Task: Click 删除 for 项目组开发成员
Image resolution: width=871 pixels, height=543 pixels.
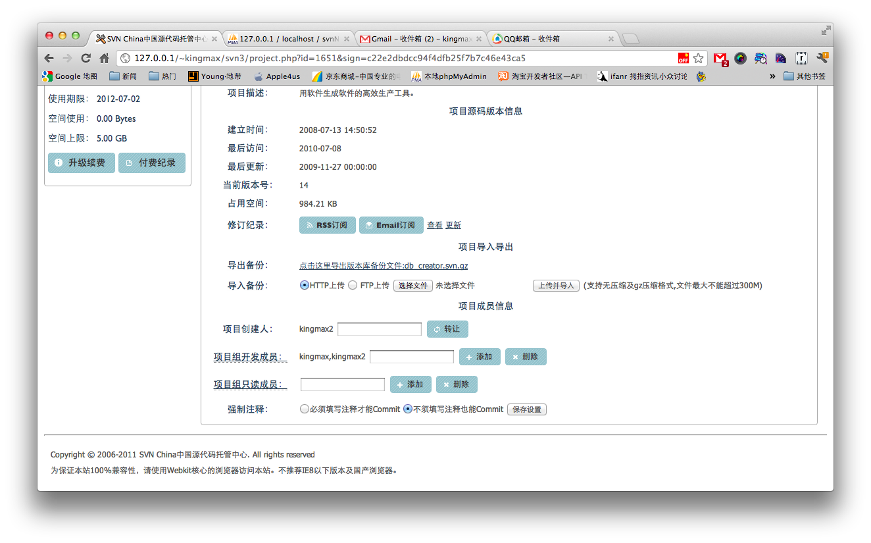Action: pos(526,357)
